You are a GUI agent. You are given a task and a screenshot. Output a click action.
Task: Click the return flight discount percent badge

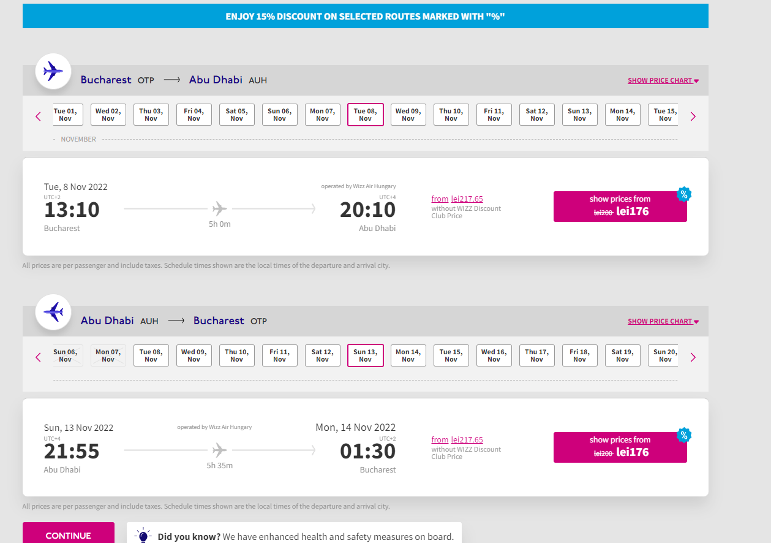(684, 435)
